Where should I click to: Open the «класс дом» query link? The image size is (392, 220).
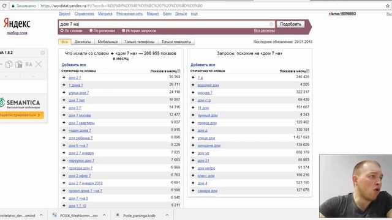coord(206,176)
